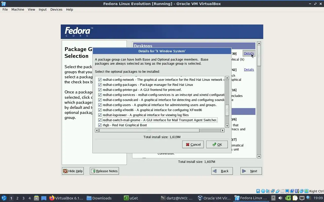Open the system start menu bird icon
The width and height of the screenshot is (324, 202).
point(4,198)
